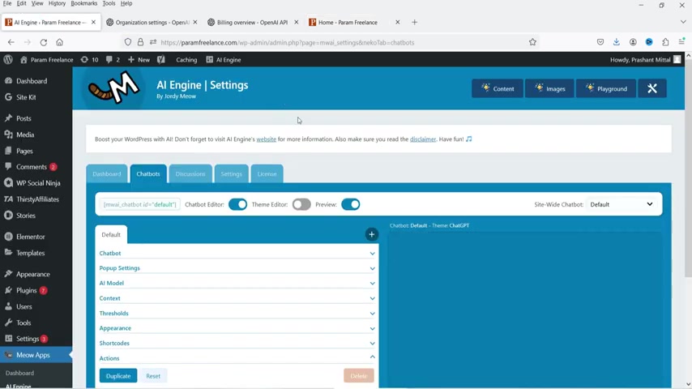Screen dimensions: 692x389
Task: Bookmark this page with star icon
Action: click(532, 42)
